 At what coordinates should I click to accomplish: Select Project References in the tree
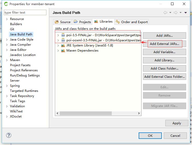coord(24,70)
